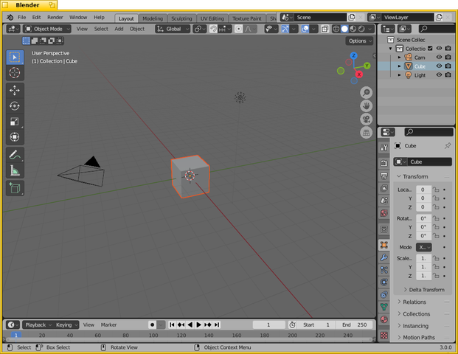Viewport: 458px width, 354px height.
Task: Open the rotation Mode dropdown
Action: coord(424,247)
